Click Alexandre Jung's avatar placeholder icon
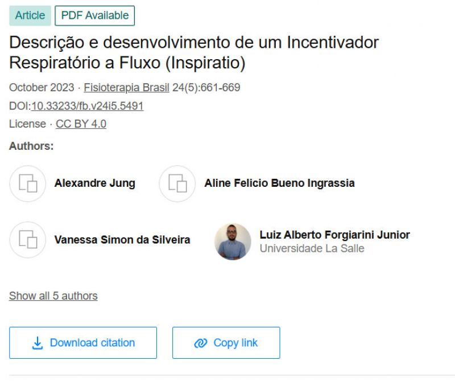 tap(27, 183)
